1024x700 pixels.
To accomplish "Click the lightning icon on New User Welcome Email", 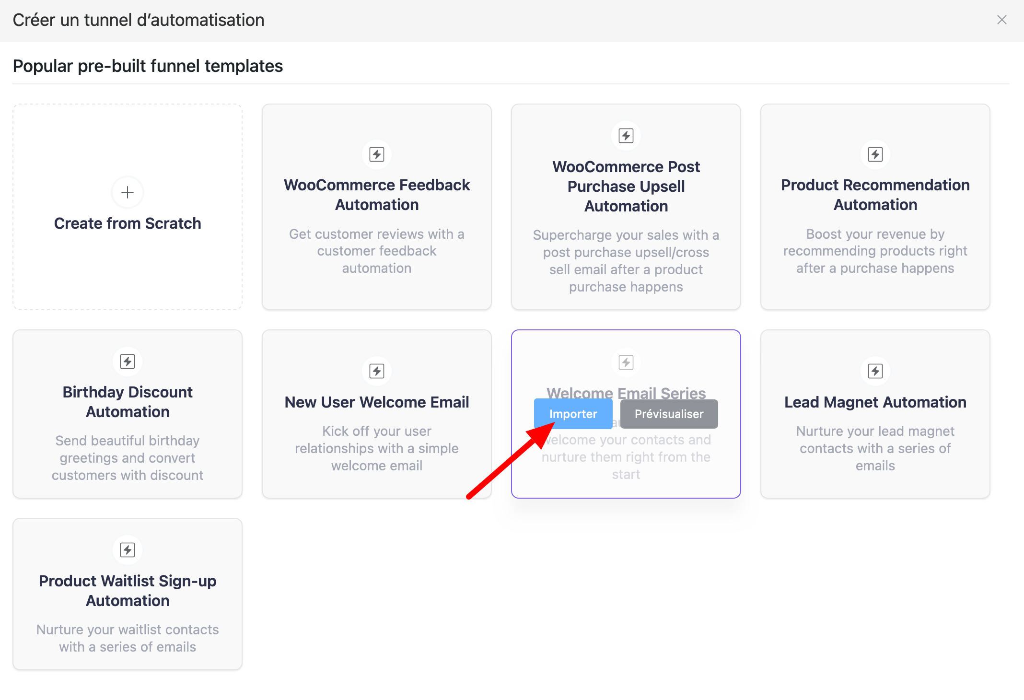I will (x=377, y=371).
